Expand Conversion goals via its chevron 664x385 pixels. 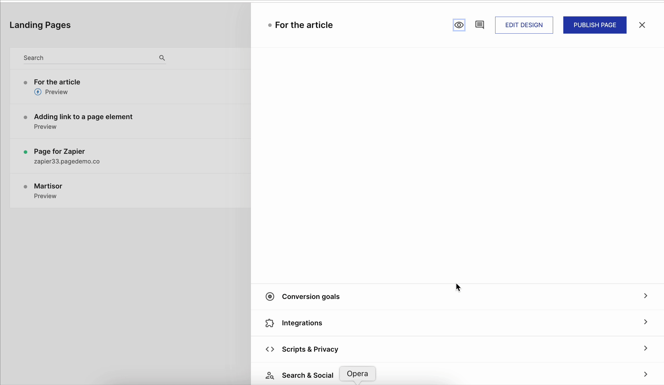(x=645, y=296)
